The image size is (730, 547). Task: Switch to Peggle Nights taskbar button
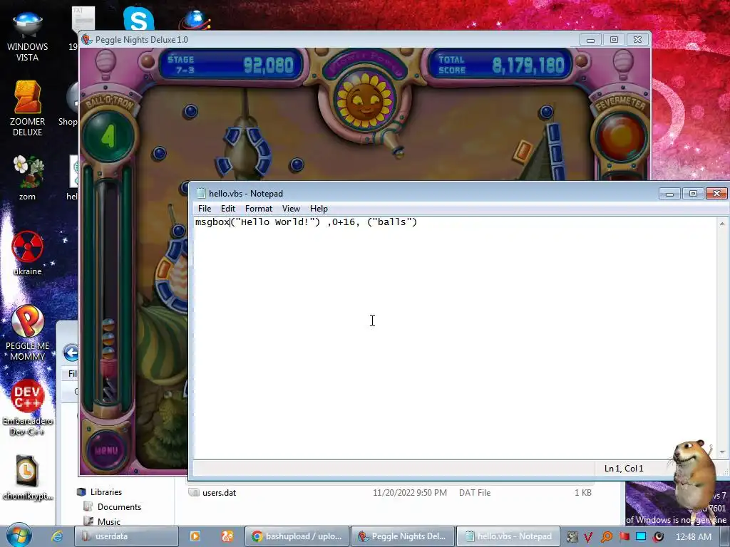(x=402, y=536)
